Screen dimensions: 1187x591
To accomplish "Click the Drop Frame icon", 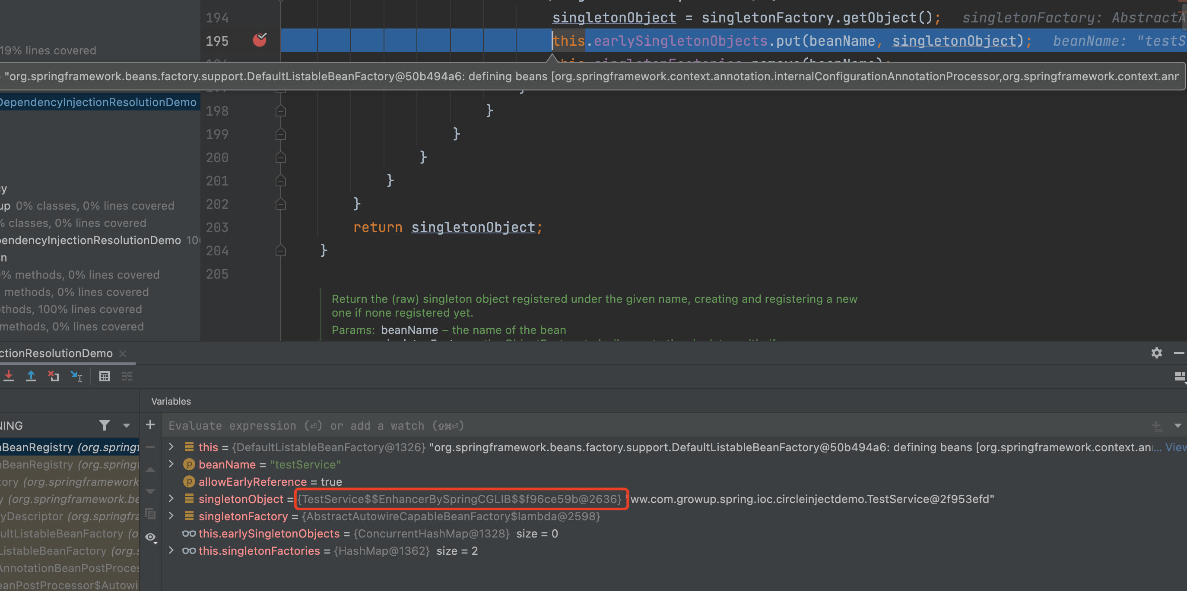I will point(54,376).
